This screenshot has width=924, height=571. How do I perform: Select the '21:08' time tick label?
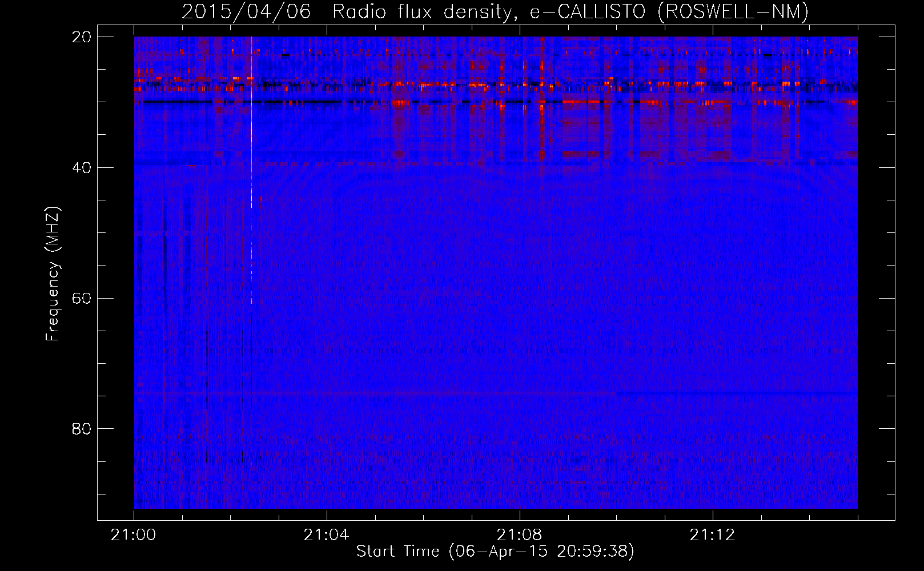click(x=519, y=535)
